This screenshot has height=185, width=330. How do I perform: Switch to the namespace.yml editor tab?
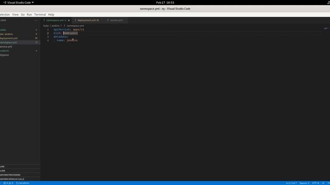(x=56, y=21)
